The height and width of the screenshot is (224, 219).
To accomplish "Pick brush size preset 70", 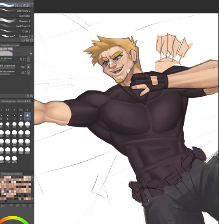I will (x=14, y=134).
